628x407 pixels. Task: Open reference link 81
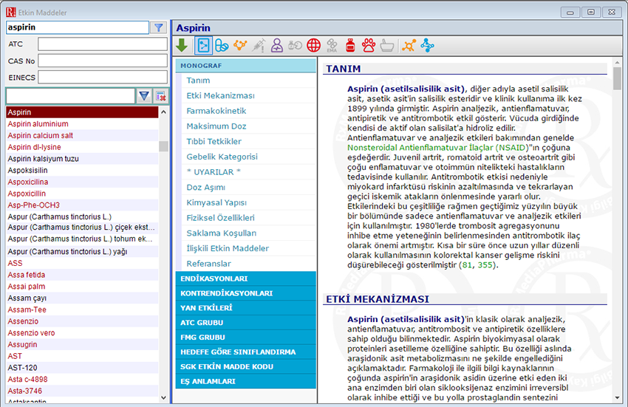[467, 264]
